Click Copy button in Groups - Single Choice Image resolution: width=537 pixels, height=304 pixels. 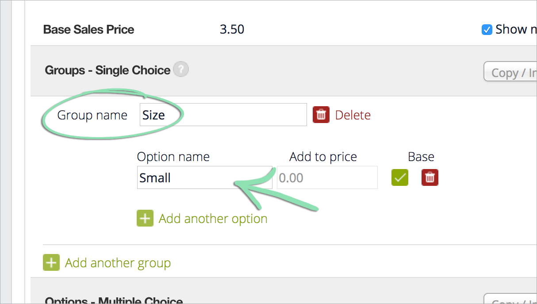pos(510,72)
